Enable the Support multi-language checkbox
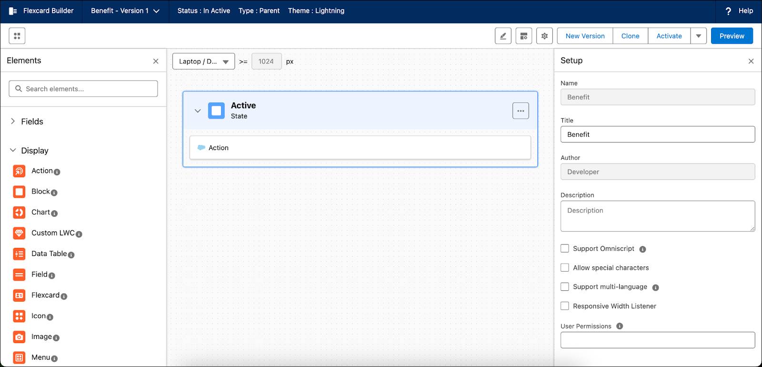The image size is (762, 367). point(565,286)
